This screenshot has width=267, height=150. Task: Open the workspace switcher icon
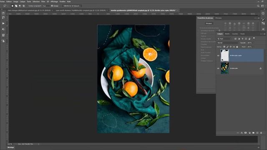(x=263, y=6)
